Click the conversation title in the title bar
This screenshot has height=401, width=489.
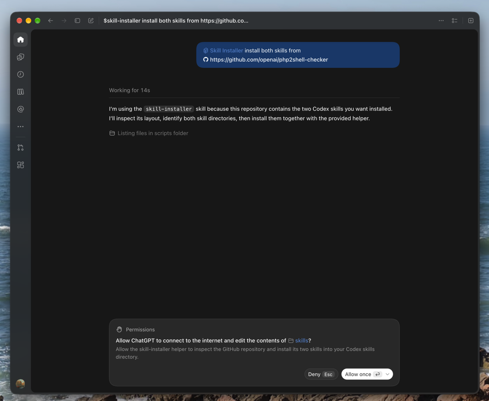point(176,21)
